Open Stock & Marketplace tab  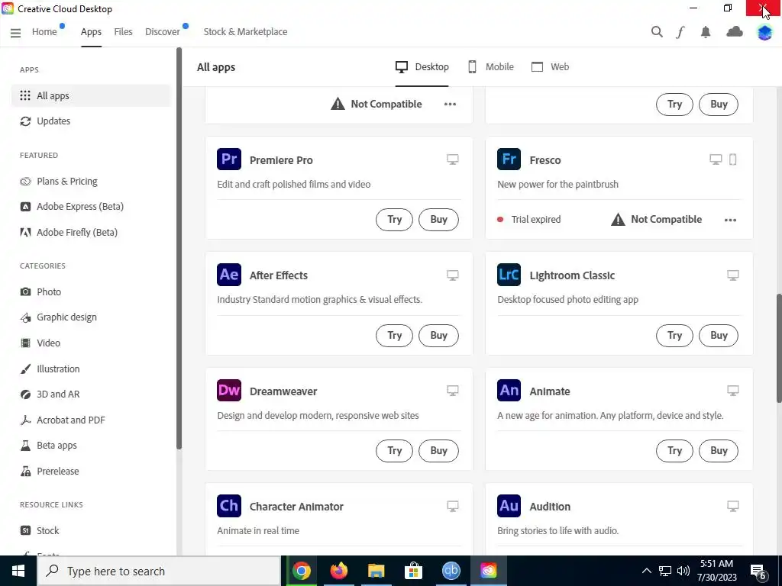pyautogui.click(x=245, y=32)
